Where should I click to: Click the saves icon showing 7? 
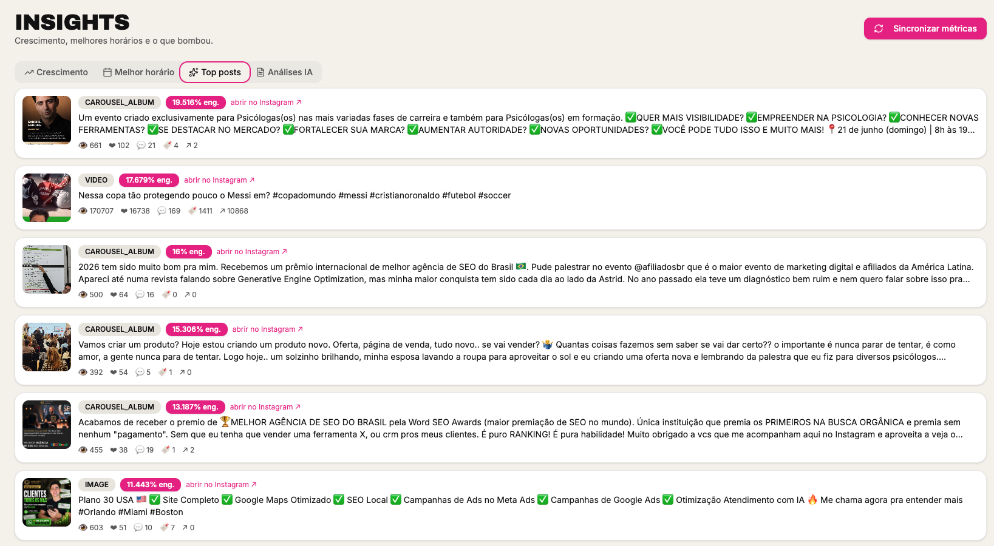tap(164, 528)
